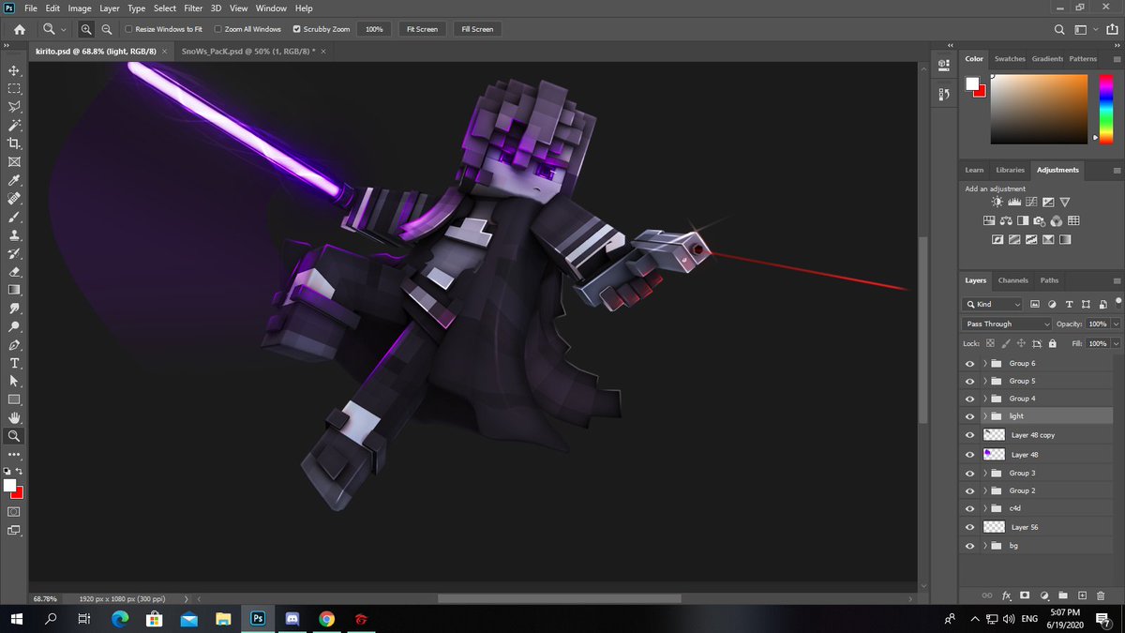Hide the light group visibility
The height and width of the screenshot is (633, 1125).
[969, 416]
